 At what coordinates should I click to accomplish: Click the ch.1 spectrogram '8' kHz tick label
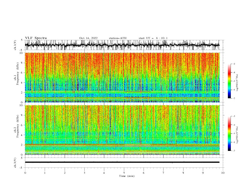coord(22,63)
